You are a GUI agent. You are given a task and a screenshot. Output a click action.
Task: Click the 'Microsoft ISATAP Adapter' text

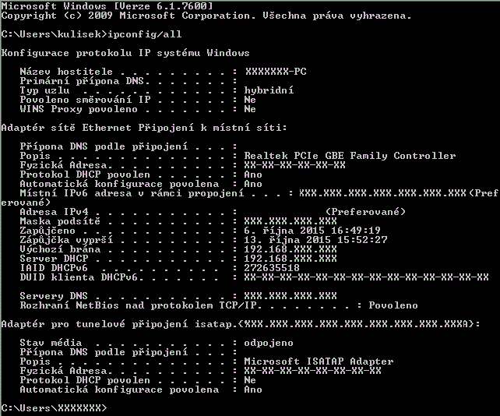point(319,361)
